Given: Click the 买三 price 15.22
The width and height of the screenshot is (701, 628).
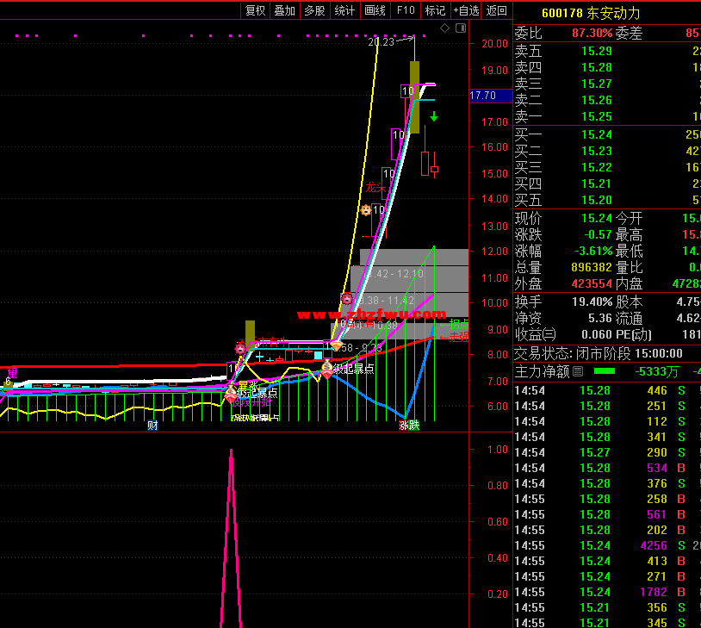Looking at the screenshot, I should pos(597,167).
